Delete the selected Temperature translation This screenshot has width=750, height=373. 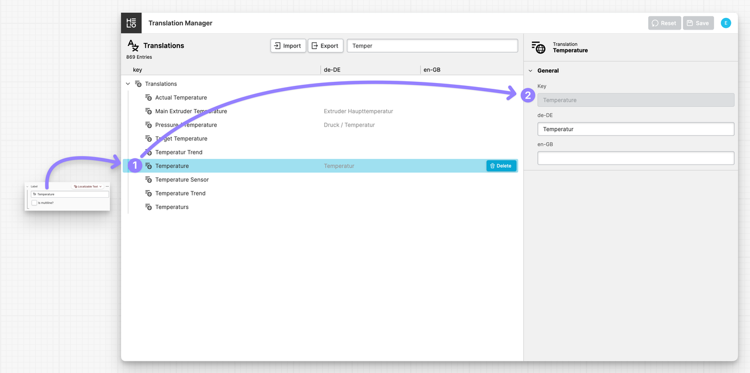[501, 166]
